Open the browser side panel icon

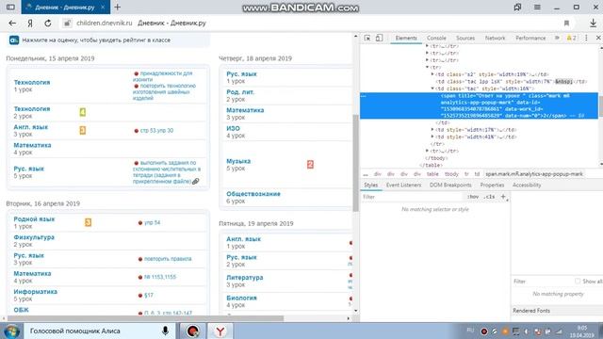[10, 7]
